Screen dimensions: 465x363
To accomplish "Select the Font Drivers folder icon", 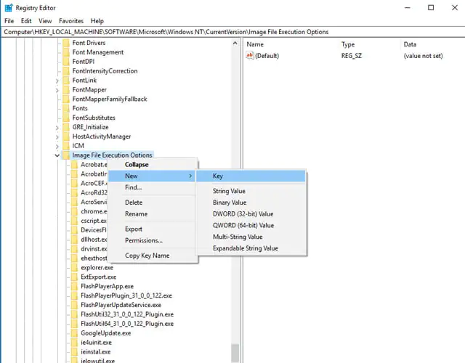I will (65, 43).
